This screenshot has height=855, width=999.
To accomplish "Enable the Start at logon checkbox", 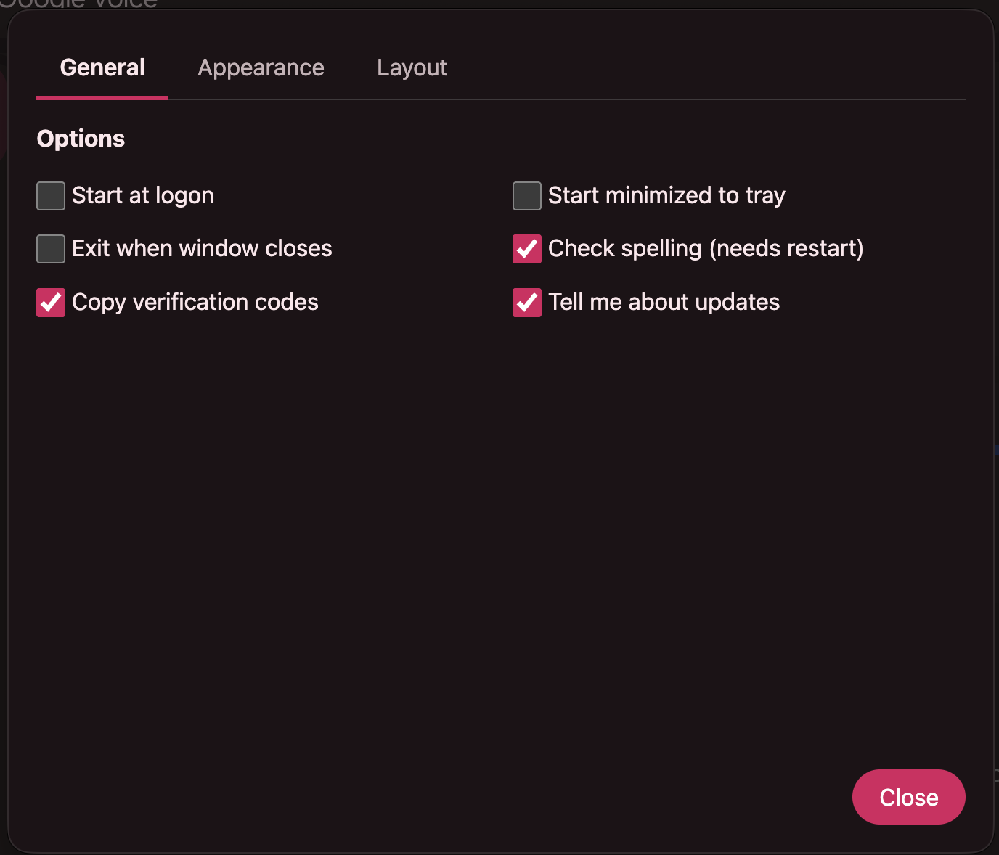I will pos(51,196).
